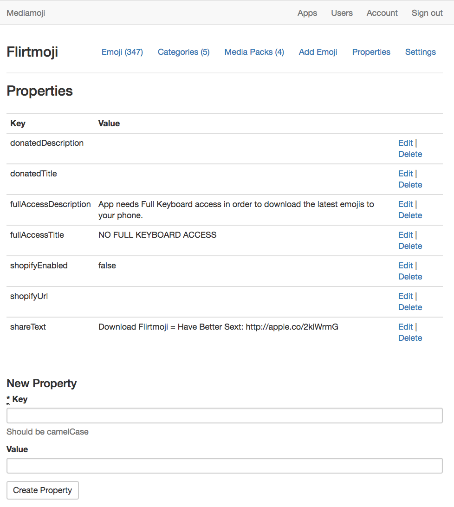Open the Users menu item
Viewport: 454px width, 507px height.
(x=342, y=13)
